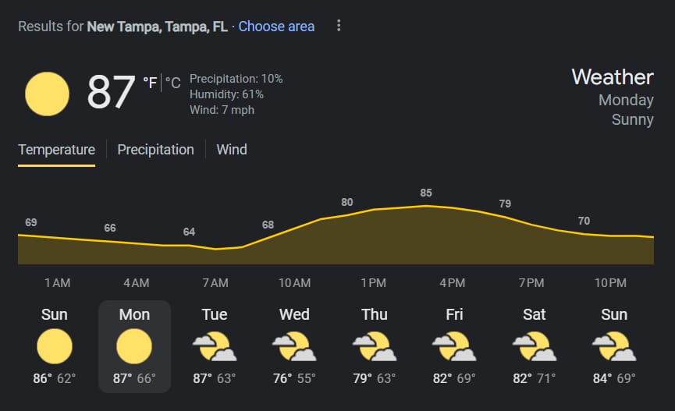Viewport: 675px width, 411px height.
Task: Choose the Tue partly cloudy forecast icon
Action: 215,346
